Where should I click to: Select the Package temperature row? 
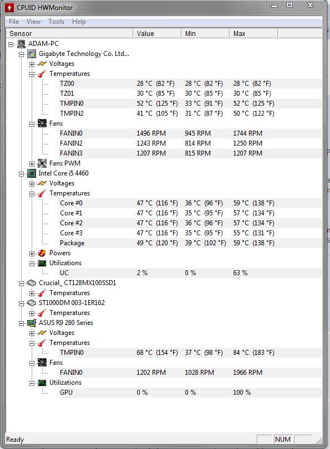(190, 243)
